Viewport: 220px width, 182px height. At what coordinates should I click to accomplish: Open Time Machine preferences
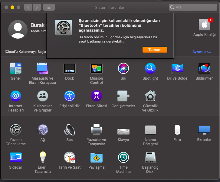123,157
